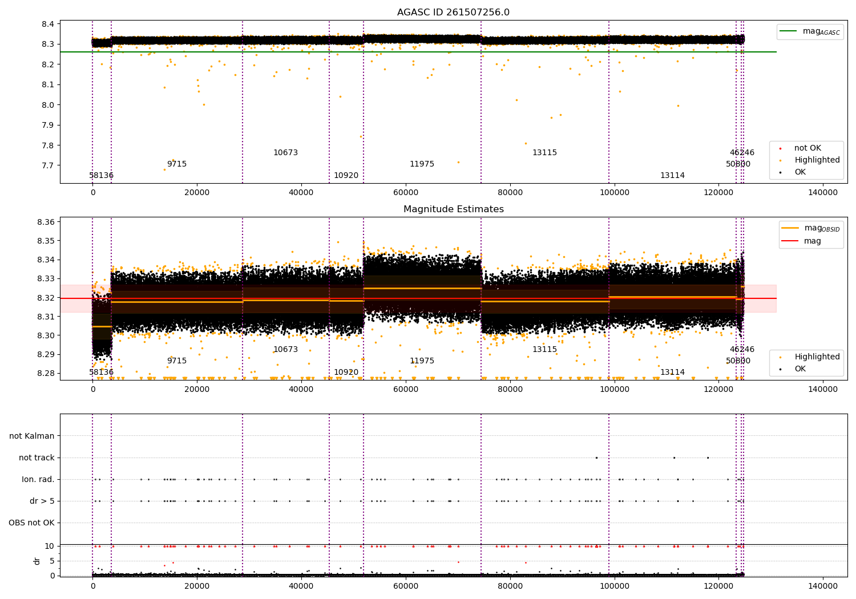Click OBSID label 50800 in the top plot

[738, 164]
